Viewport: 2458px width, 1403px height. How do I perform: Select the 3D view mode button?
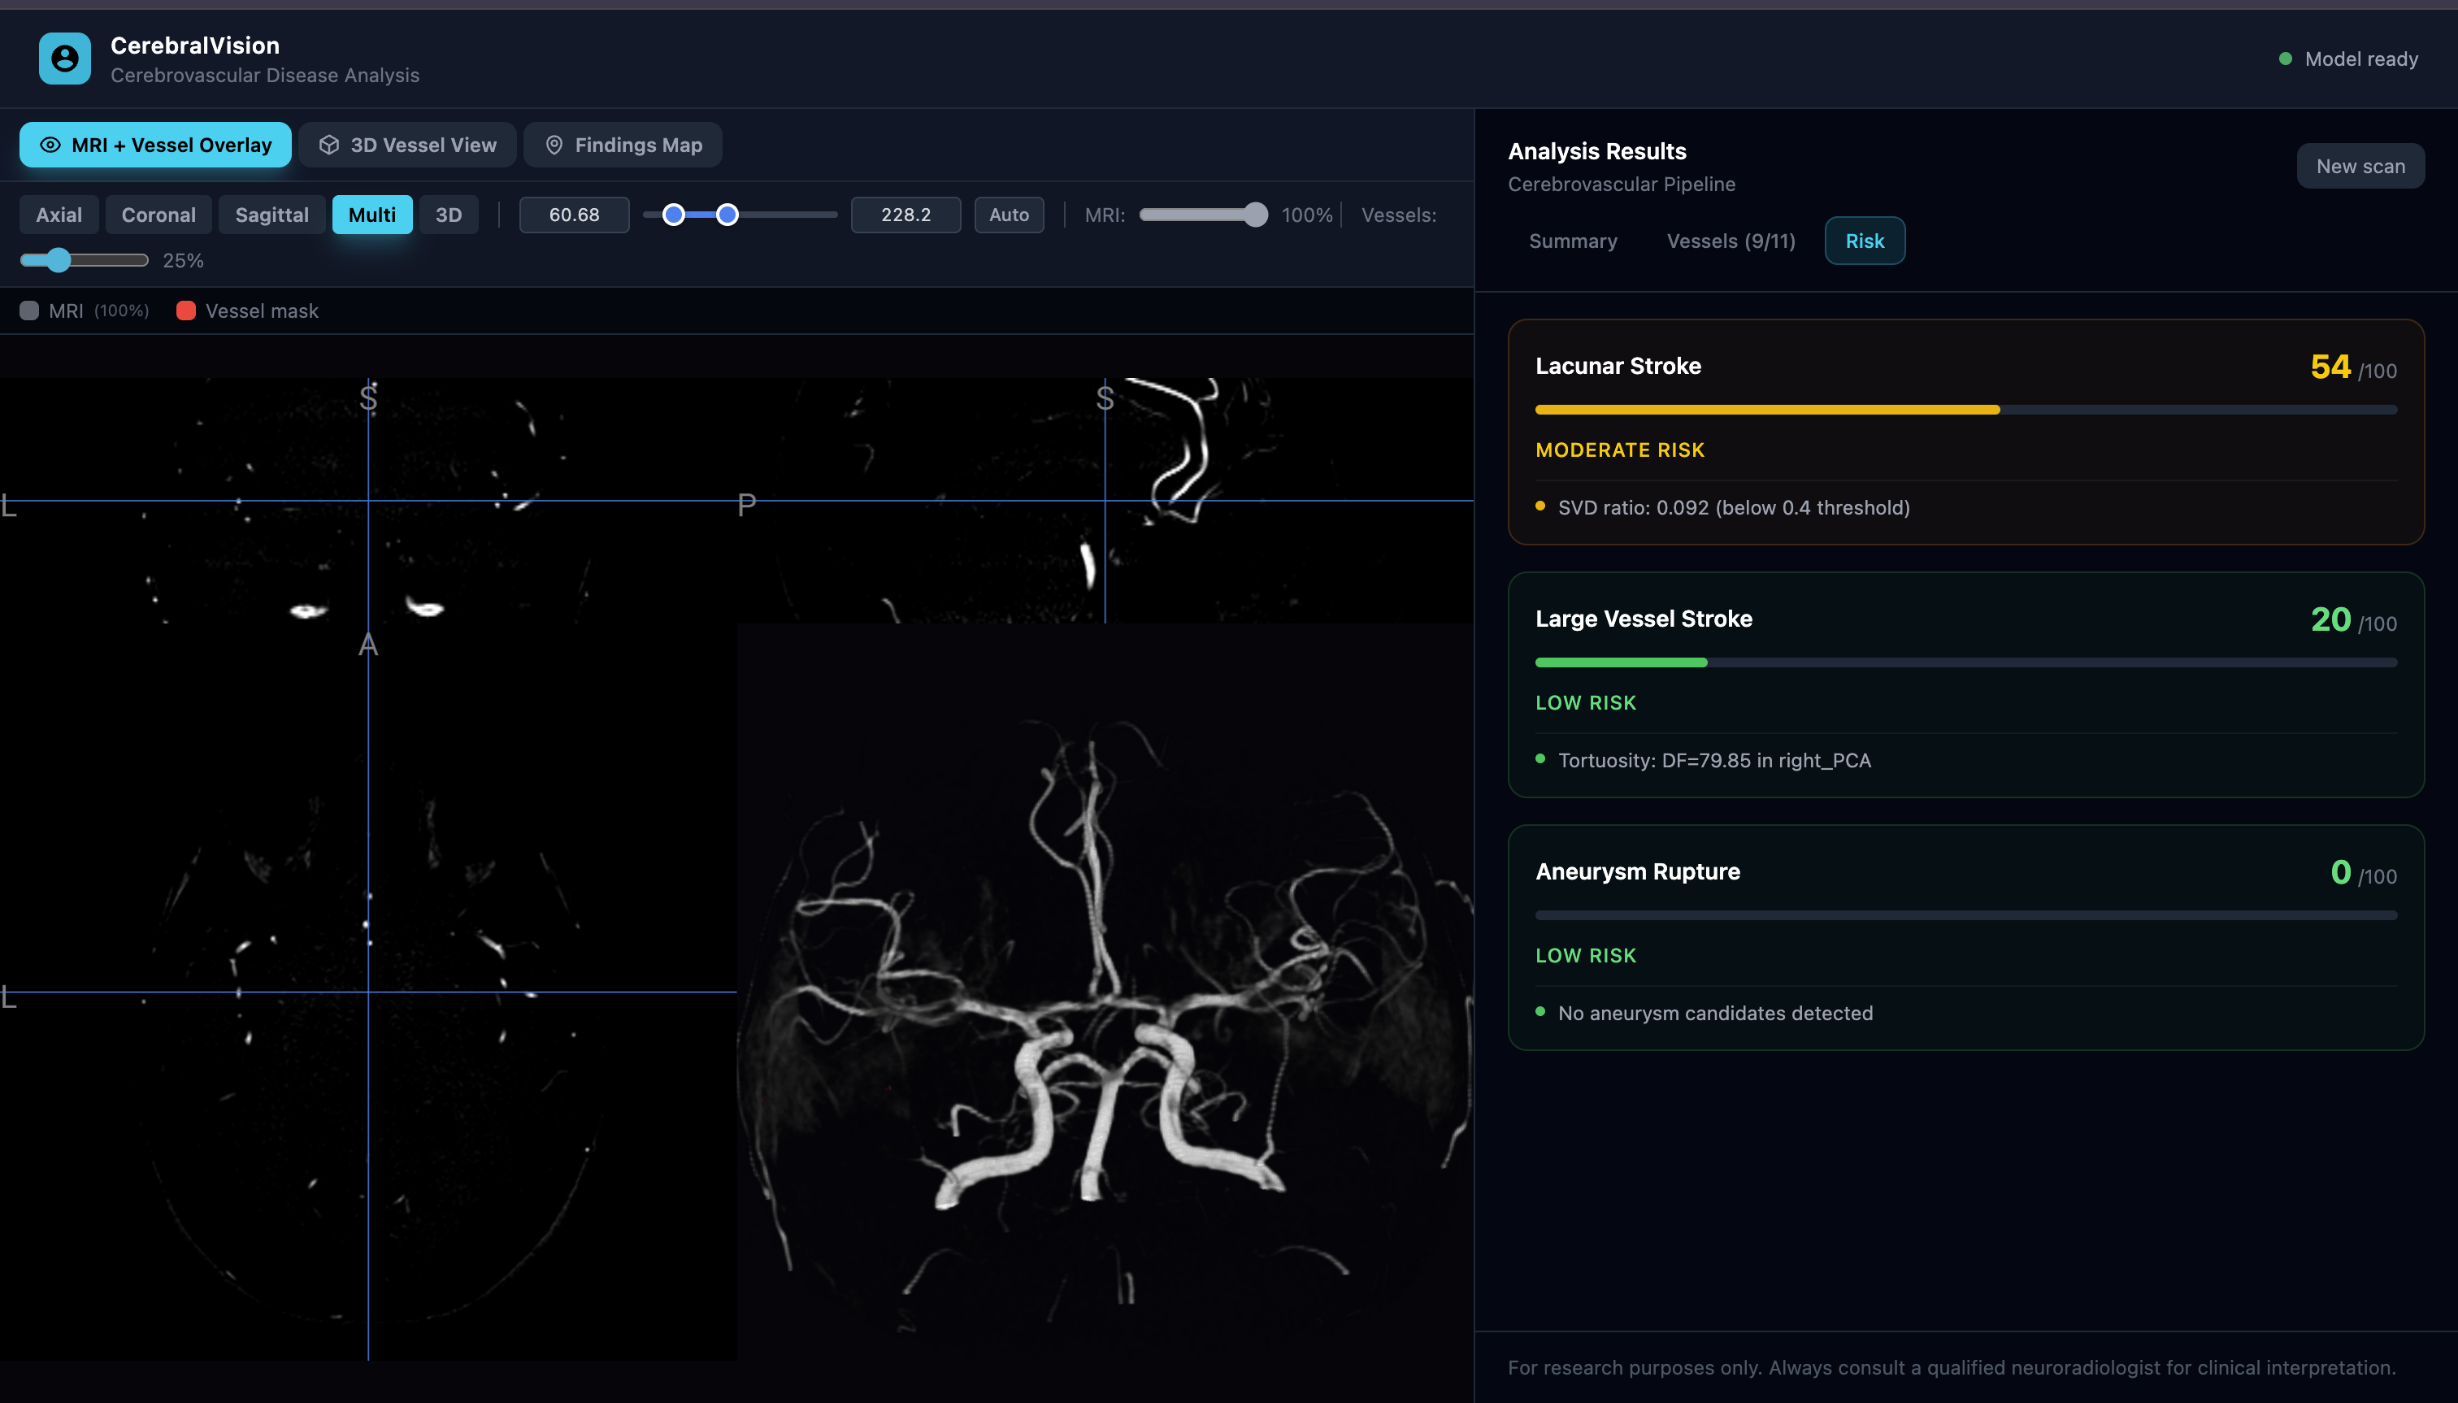(448, 214)
